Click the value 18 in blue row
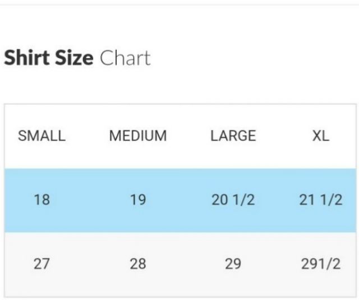Viewport: 359px width, 300px height. point(42,200)
